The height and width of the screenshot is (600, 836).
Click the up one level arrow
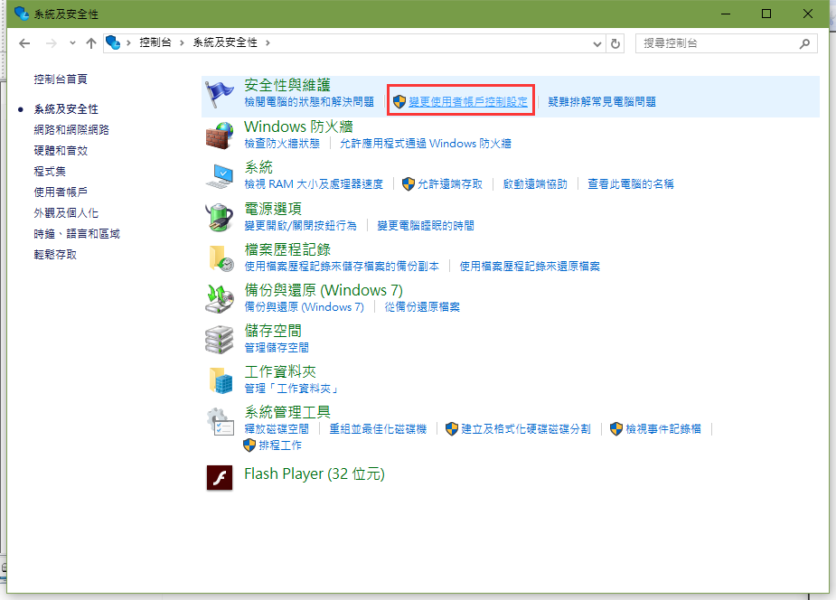[91, 43]
